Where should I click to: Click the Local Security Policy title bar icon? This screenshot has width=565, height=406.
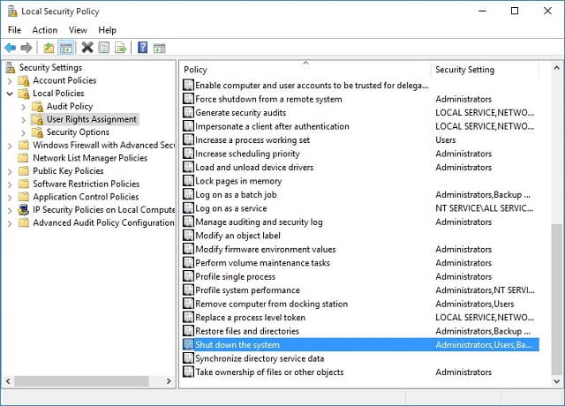tap(12, 11)
